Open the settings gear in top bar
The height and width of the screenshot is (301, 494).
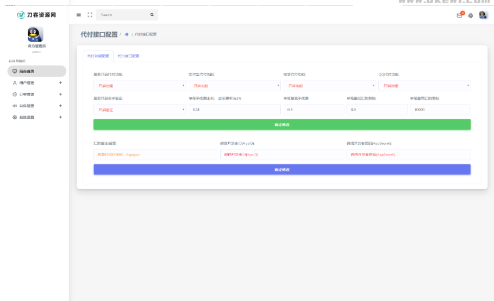pos(471,15)
